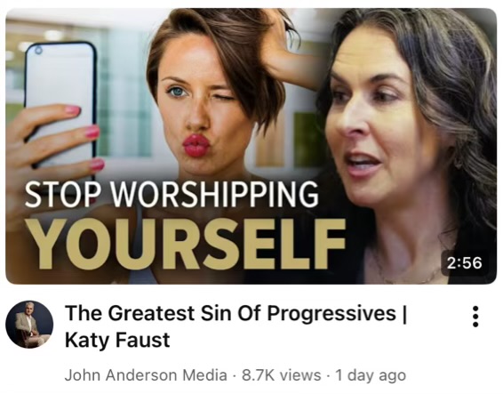Screen dimensions: 503x394
Task: Go to John Anderson Media channel name
Action: pos(146,375)
